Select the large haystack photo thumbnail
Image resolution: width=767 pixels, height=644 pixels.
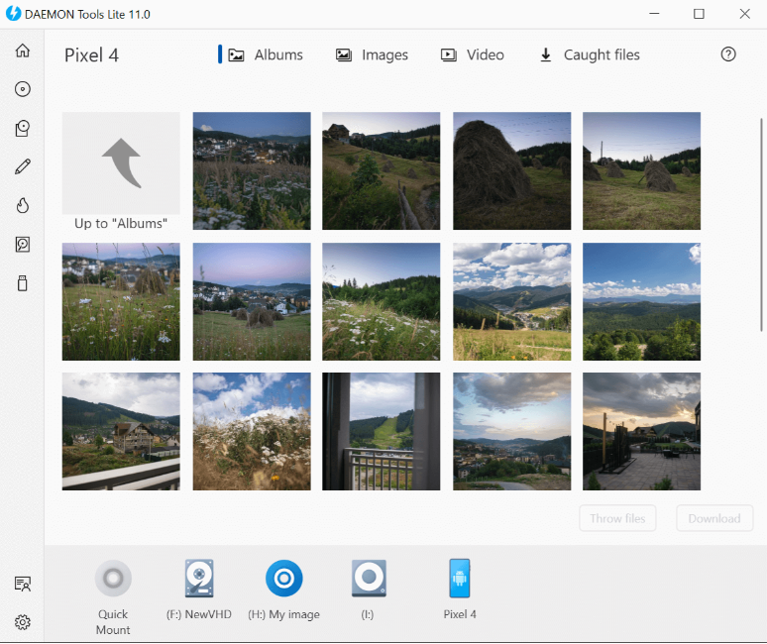(x=511, y=170)
